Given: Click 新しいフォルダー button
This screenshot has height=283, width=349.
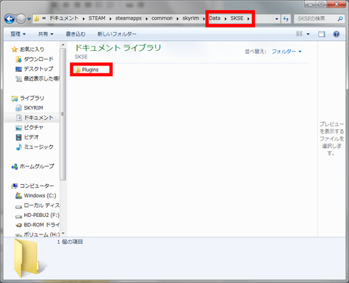Looking at the screenshot, I should click(x=117, y=34).
